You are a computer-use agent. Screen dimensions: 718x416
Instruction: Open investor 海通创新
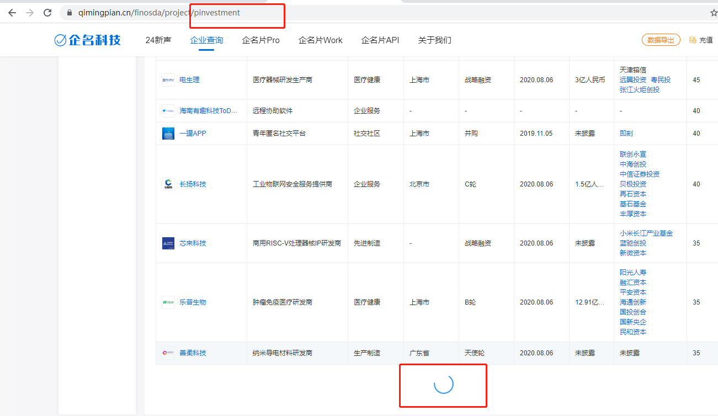coord(633,302)
